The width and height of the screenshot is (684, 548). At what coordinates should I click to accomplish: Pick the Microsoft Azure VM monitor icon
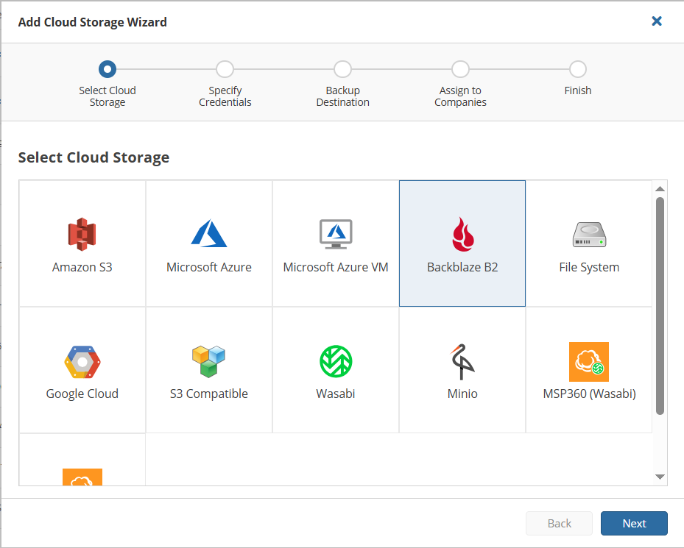(x=336, y=234)
